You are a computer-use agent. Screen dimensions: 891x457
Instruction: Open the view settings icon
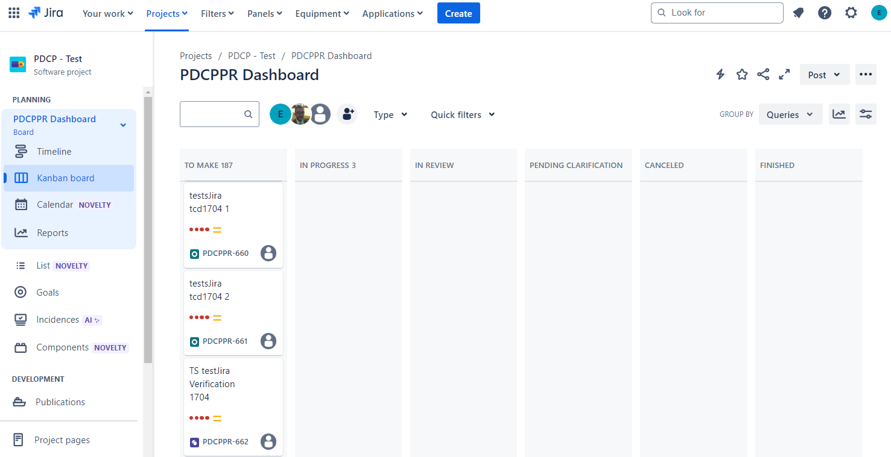(866, 114)
